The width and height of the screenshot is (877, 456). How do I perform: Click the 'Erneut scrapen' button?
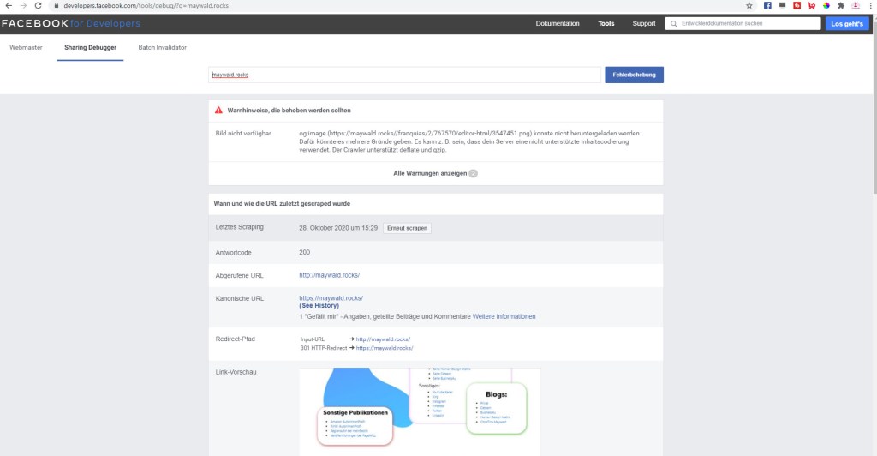(406, 228)
